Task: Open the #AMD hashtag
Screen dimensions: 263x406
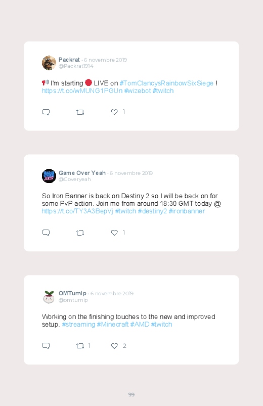Action: (140, 325)
